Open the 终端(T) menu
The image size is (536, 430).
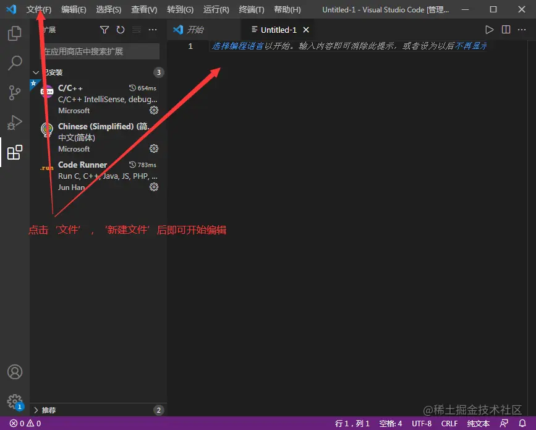tap(251, 9)
